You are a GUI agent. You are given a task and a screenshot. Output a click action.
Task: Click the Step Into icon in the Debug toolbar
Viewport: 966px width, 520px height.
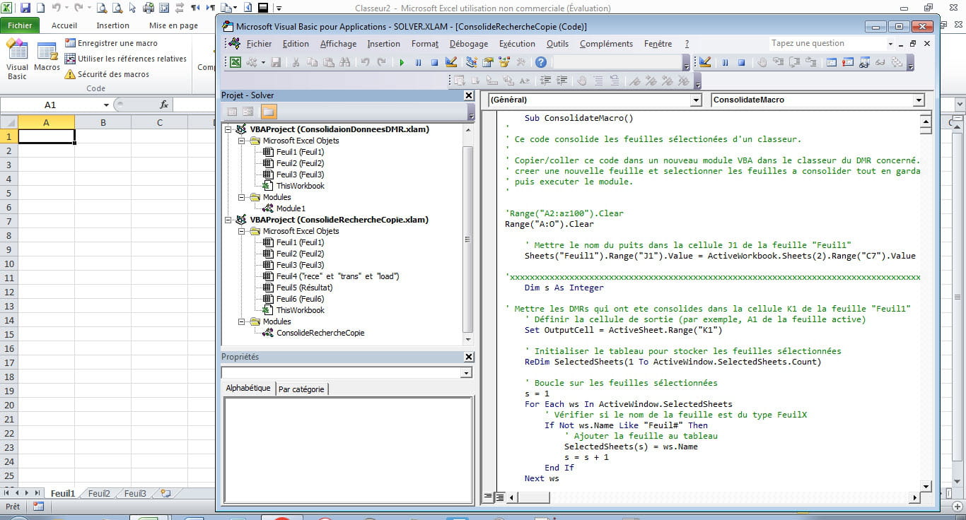[778, 62]
